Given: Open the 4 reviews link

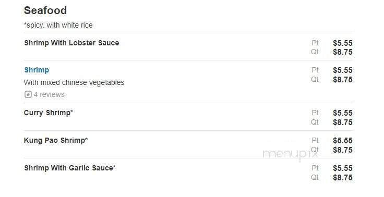Looking at the screenshot, I should 49,94.
